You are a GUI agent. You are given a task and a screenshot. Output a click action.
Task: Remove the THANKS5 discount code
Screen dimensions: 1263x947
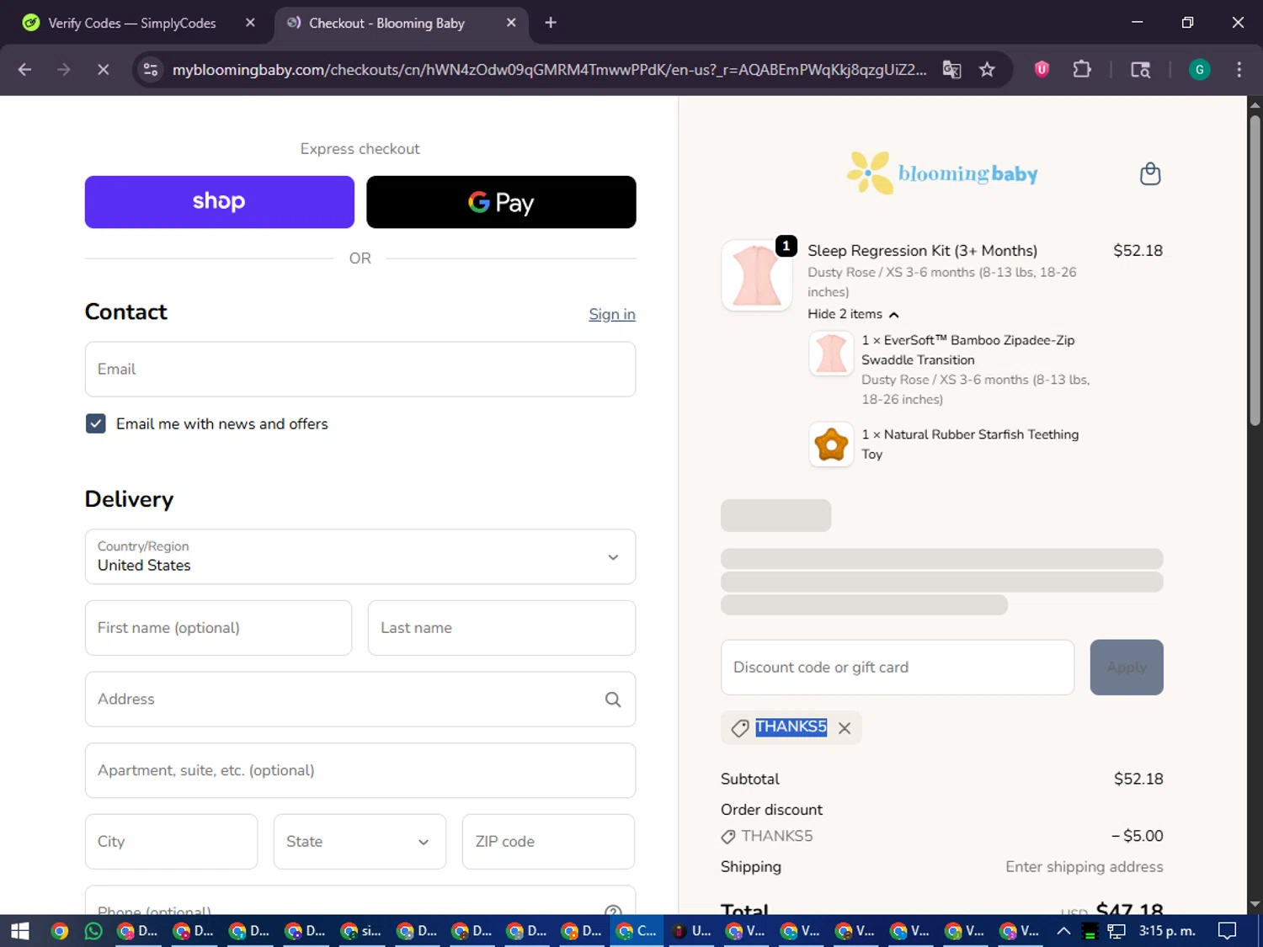click(845, 728)
